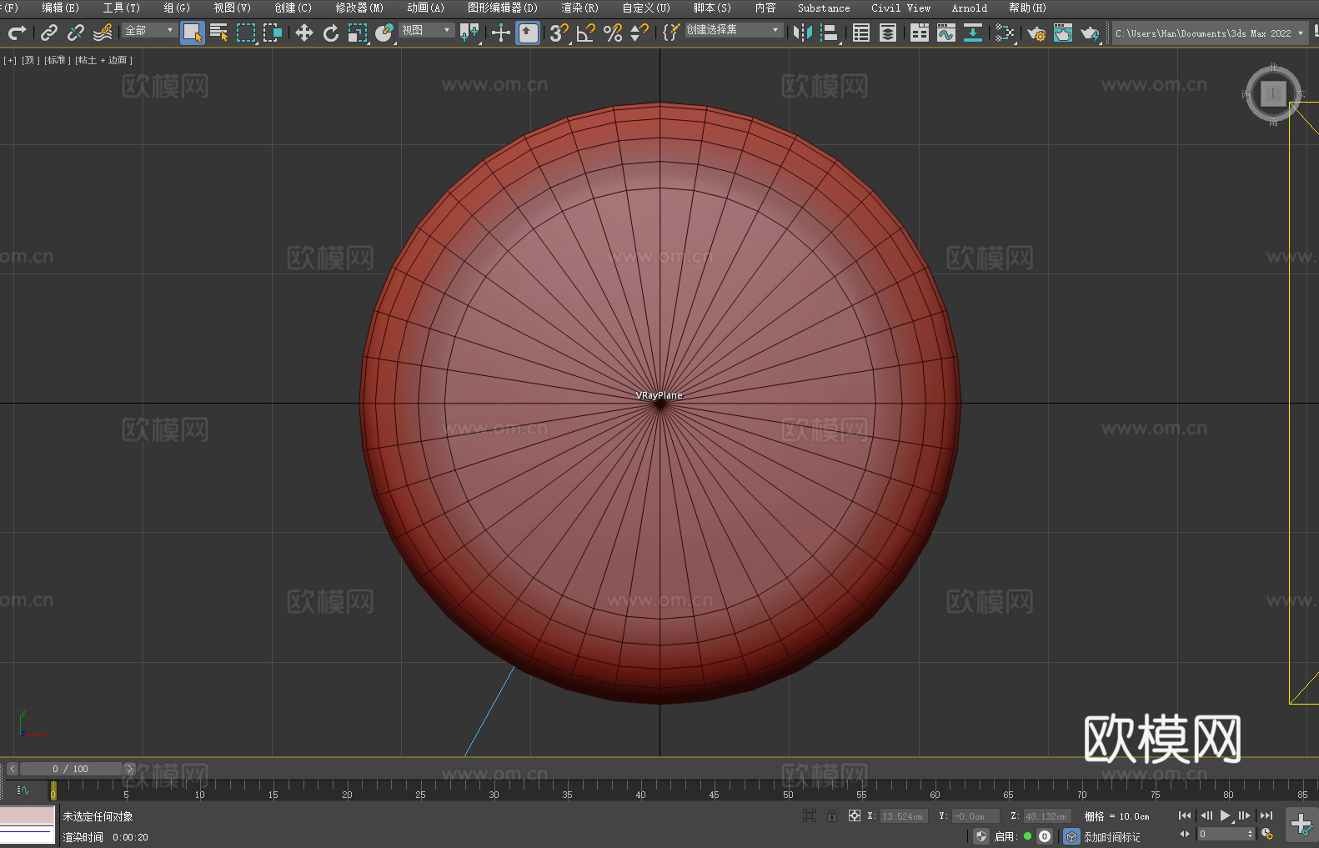The height and width of the screenshot is (848, 1319).
Task: Click viewport [粘土 + 边面] display label
Action: point(103,60)
